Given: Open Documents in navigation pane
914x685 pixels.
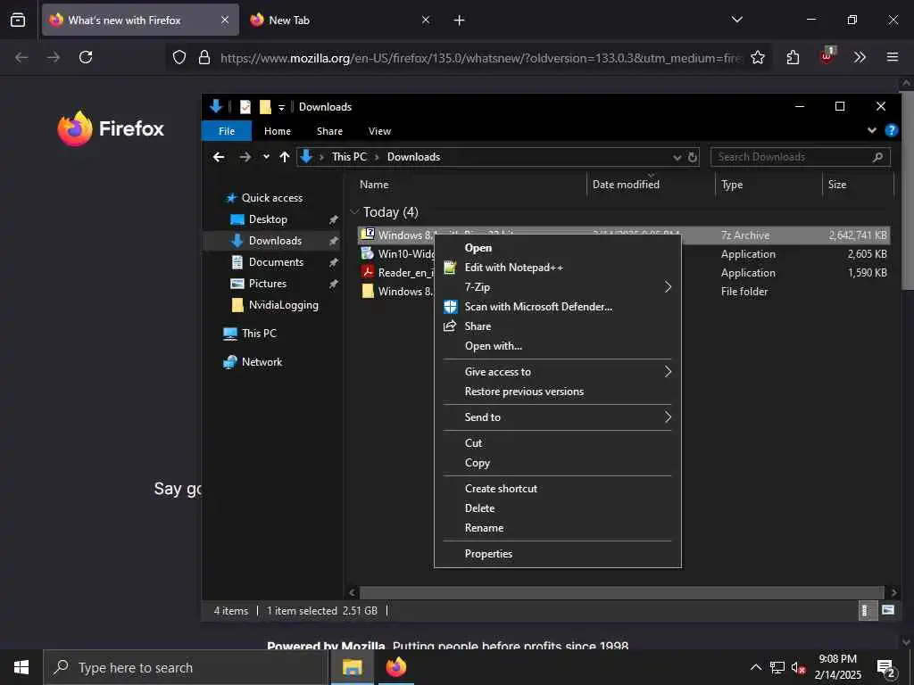Looking at the screenshot, I should (276, 262).
